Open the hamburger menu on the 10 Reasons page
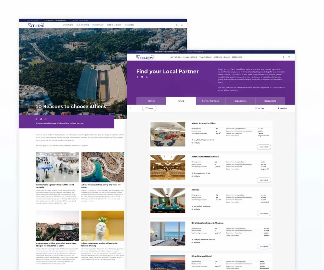Screen dimensions: 324x270 point(182,25)
